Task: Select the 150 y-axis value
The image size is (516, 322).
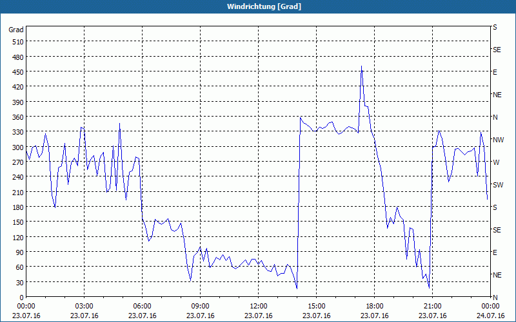Action: 19,222
